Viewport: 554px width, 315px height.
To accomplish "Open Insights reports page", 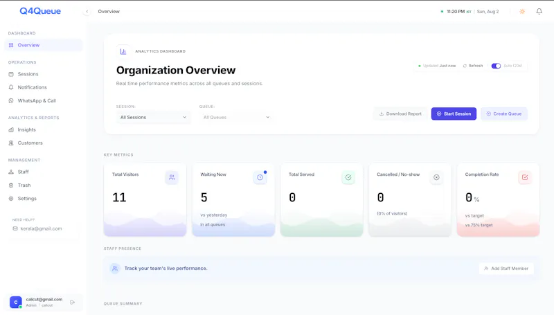I will click(44, 129).
